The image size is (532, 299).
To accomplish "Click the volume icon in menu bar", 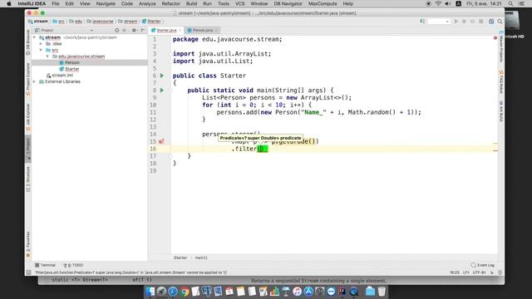I will click(x=448, y=3).
